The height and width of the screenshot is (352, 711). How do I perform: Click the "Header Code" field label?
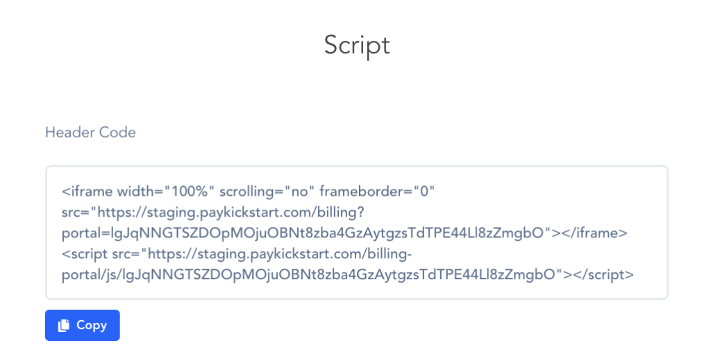[90, 132]
